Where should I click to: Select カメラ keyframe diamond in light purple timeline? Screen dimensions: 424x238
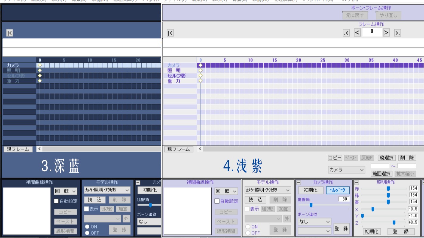pyautogui.click(x=201, y=65)
